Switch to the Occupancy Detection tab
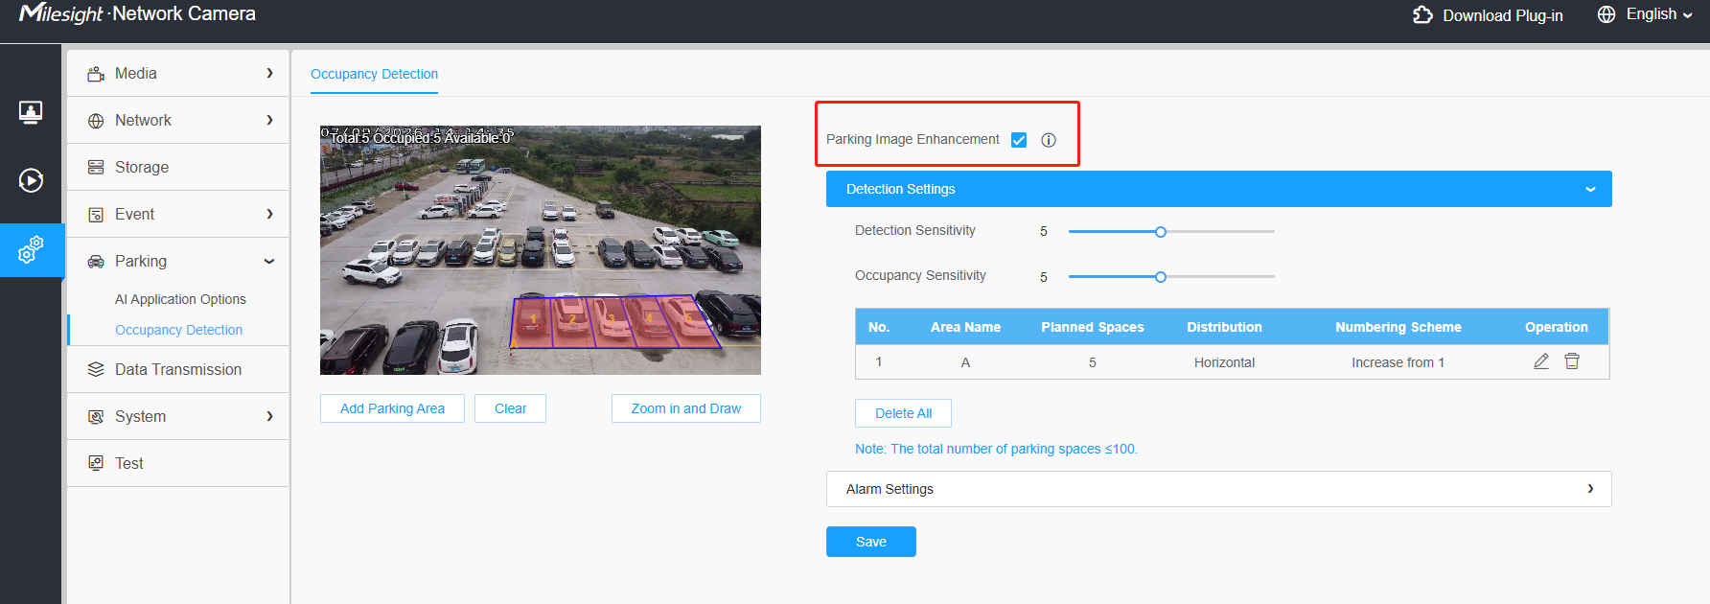The height and width of the screenshot is (604, 1710). point(374,74)
